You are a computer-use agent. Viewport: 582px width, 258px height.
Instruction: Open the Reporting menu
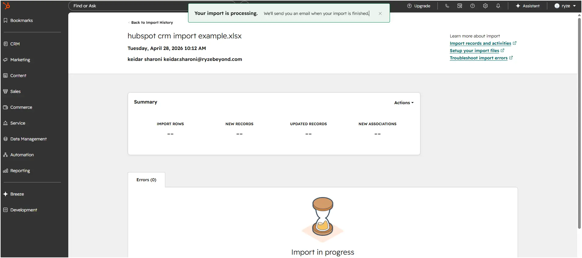20,171
